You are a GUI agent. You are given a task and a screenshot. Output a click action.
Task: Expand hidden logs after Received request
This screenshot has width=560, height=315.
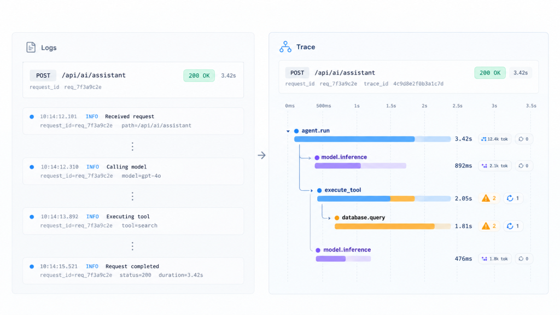[132, 147]
